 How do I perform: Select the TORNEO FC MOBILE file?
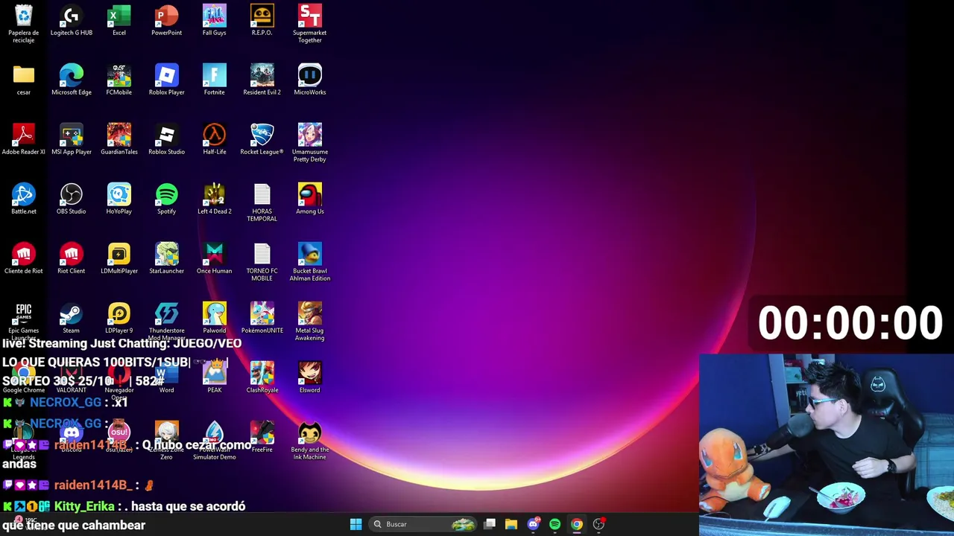262,262
